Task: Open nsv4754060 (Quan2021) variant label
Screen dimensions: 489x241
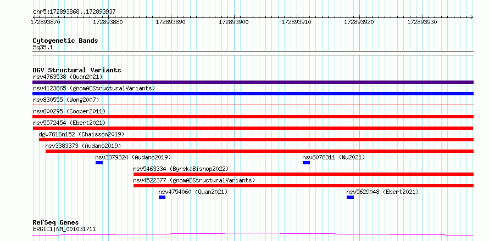Action: (193, 192)
